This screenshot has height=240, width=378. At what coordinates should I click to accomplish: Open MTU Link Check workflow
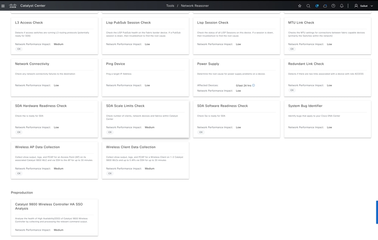pyautogui.click(x=328, y=36)
